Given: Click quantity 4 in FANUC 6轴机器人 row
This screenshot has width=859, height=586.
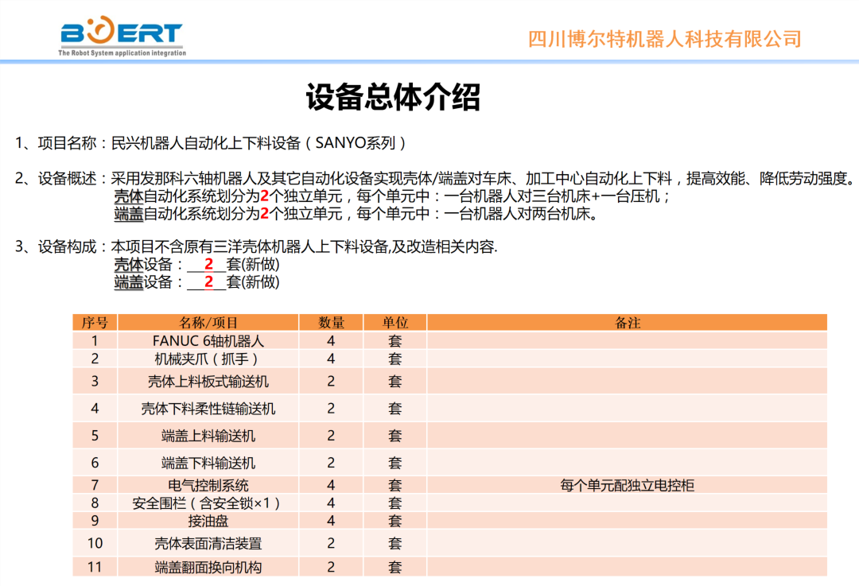Looking at the screenshot, I should click(x=331, y=340).
